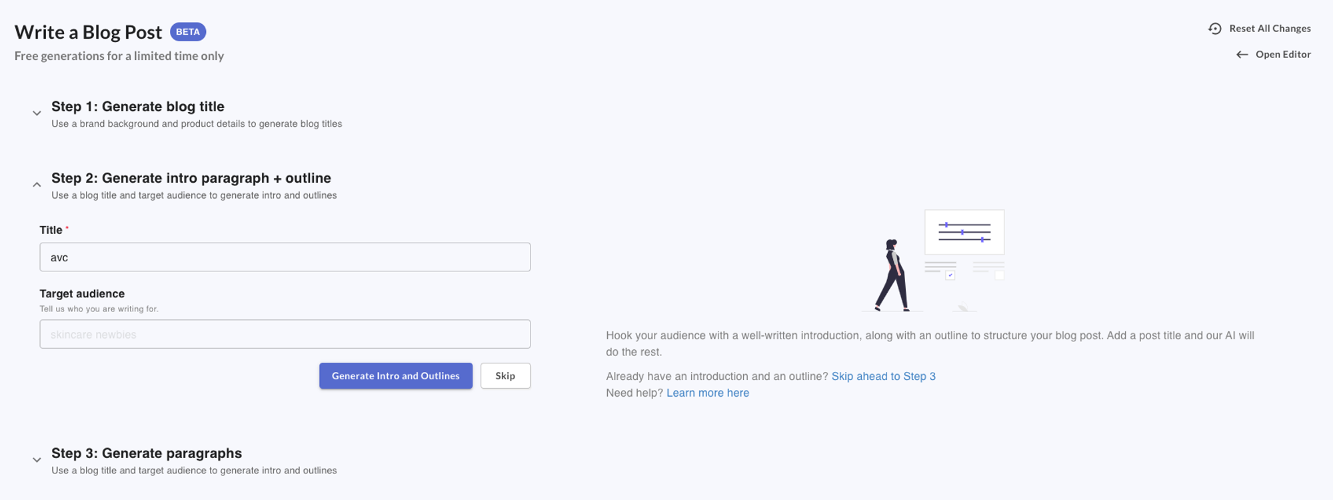Expand Step 3 using its chevron arrow
This screenshot has width=1333, height=500.
pos(37,460)
